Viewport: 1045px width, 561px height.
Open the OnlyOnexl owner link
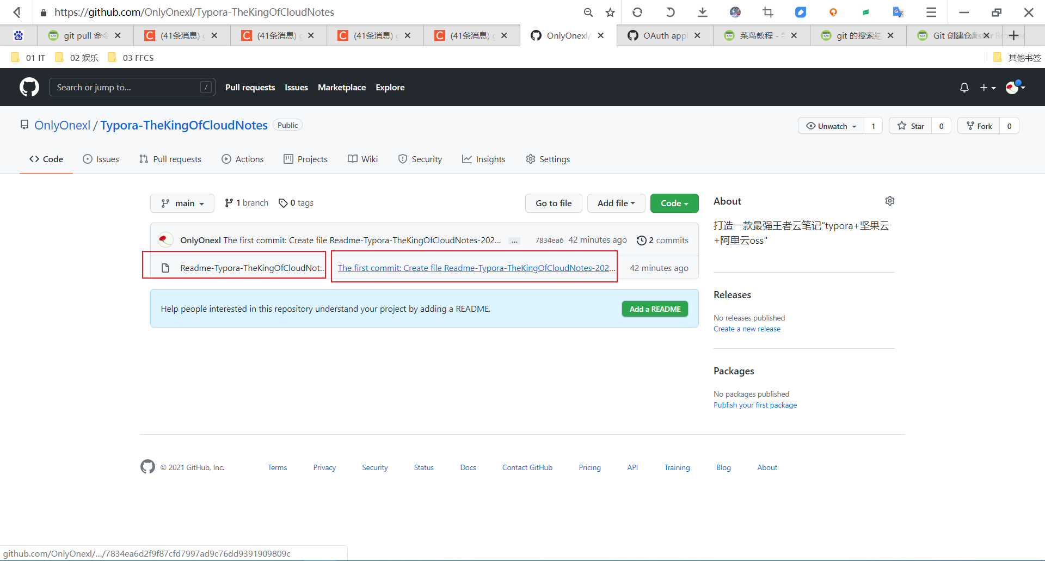tap(62, 125)
